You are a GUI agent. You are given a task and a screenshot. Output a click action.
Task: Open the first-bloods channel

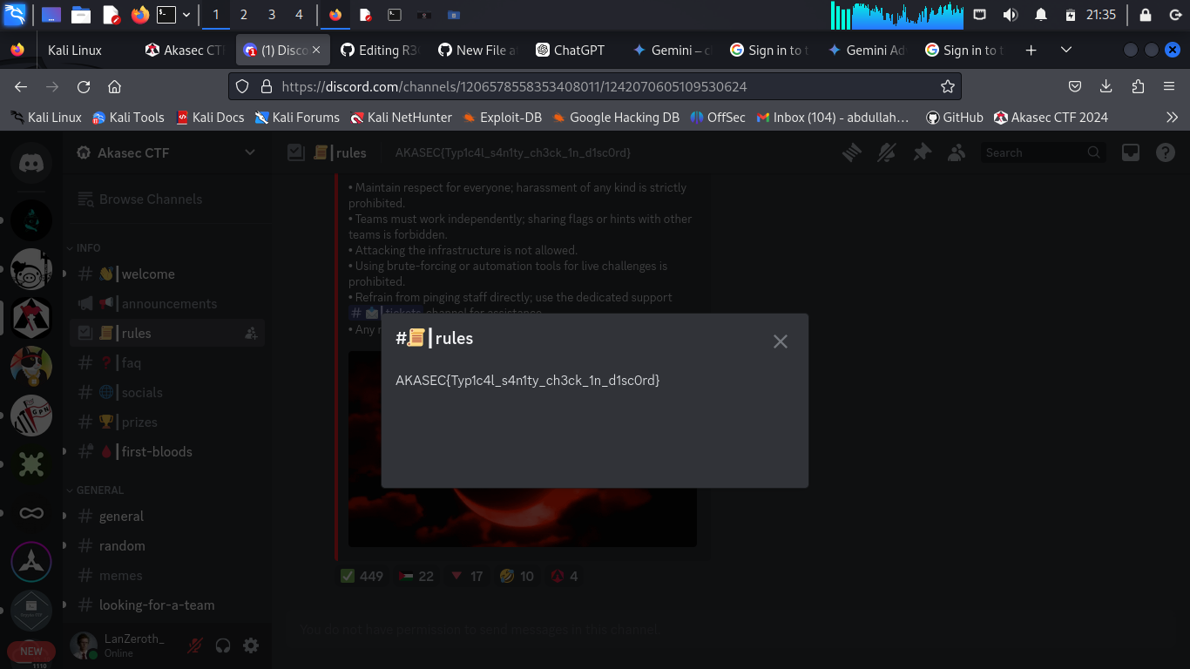(x=167, y=452)
